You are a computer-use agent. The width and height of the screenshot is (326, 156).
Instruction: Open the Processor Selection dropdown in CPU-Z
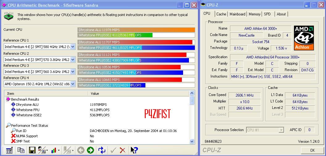coord(281,130)
